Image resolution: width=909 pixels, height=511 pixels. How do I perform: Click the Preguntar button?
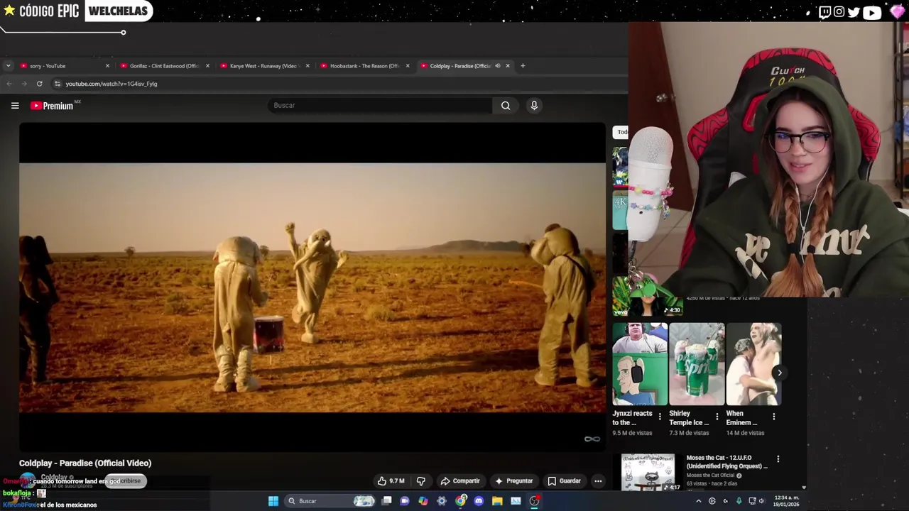514,481
